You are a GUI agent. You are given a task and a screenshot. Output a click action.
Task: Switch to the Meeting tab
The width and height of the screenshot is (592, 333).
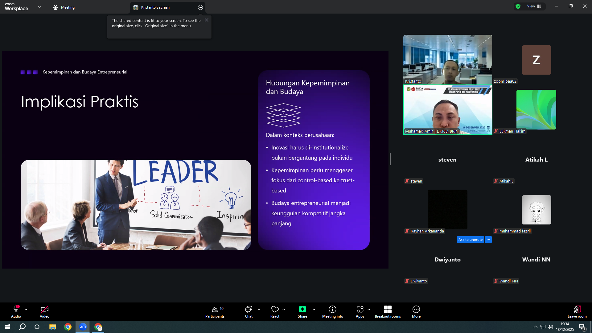pyautogui.click(x=64, y=7)
